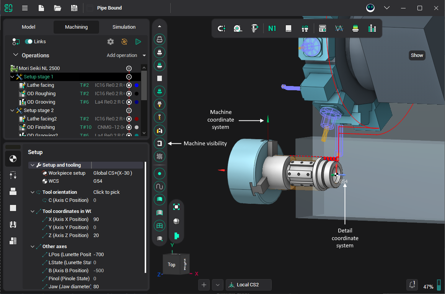This screenshot has height=294, width=445.
Task: Collapse the Other axes section
Action: (x=33, y=247)
